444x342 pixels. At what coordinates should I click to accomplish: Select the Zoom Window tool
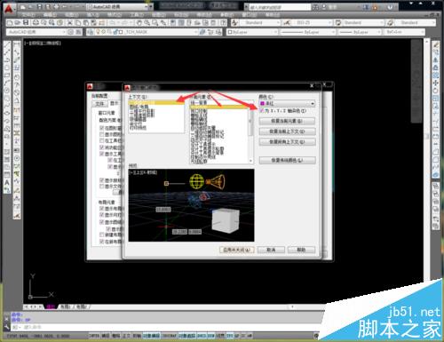tap(155, 22)
